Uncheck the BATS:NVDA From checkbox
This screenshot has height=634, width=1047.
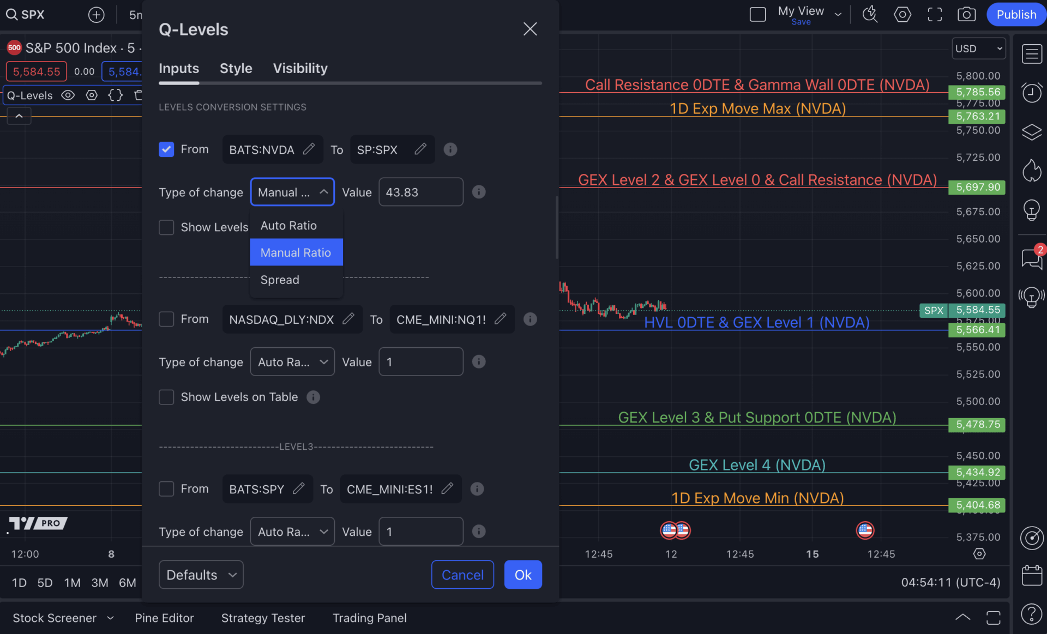point(166,149)
